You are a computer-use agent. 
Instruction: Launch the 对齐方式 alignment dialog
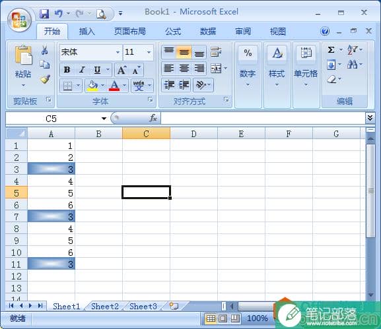click(226, 100)
